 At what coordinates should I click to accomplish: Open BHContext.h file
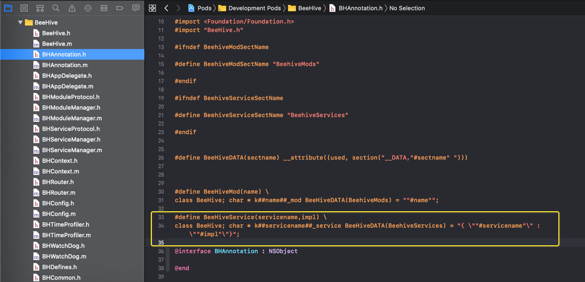point(72,161)
